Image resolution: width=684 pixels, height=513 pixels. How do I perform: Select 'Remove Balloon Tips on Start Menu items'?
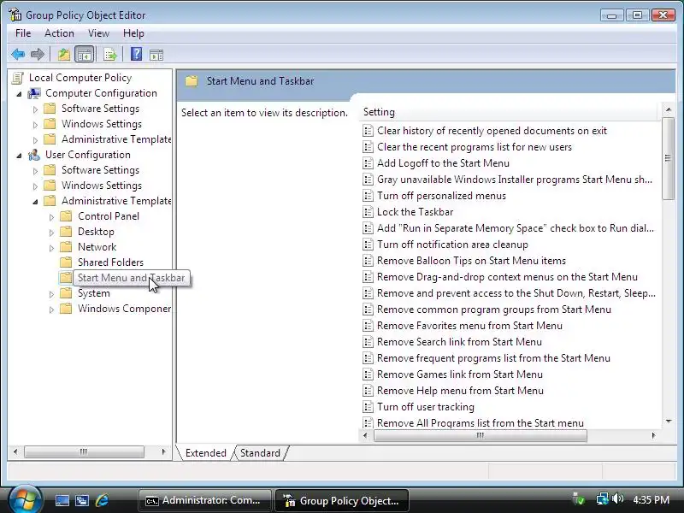point(471,261)
